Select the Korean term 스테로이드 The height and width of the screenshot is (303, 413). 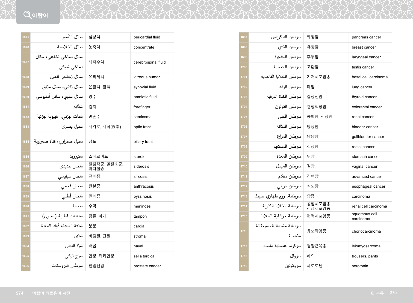[x=98, y=157]
